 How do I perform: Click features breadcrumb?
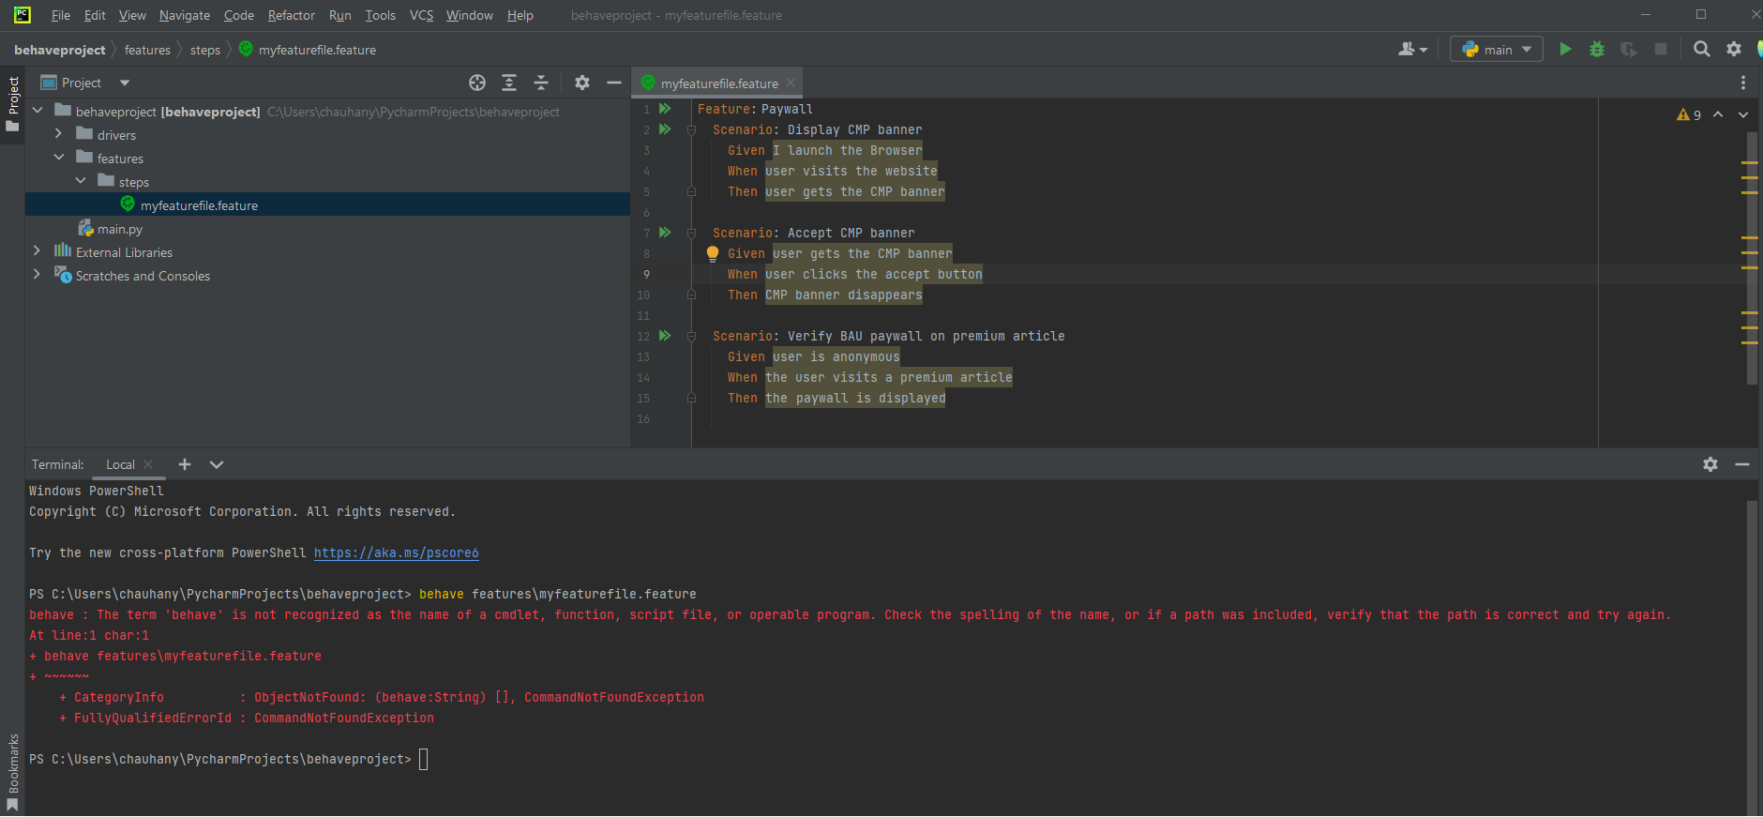tap(147, 50)
